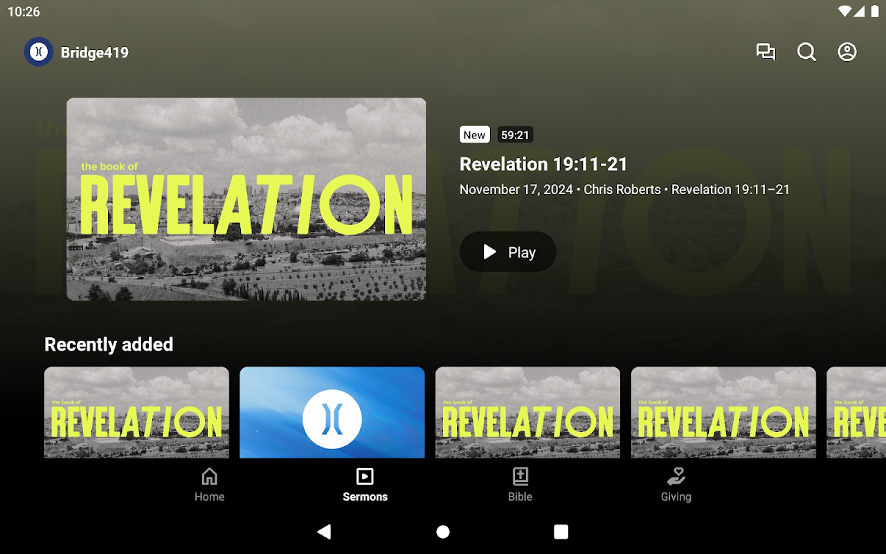The width and height of the screenshot is (886, 554).
Task: Go to the Home tab
Action: point(209,485)
